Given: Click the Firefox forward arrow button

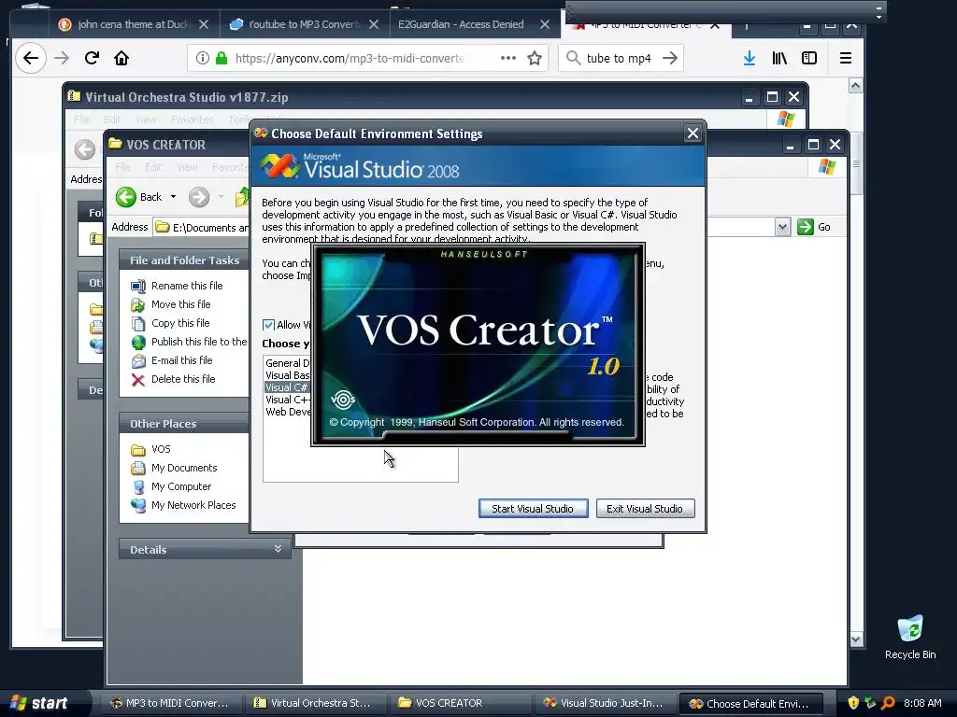Looking at the screenshot, I should tap(62, 58).
